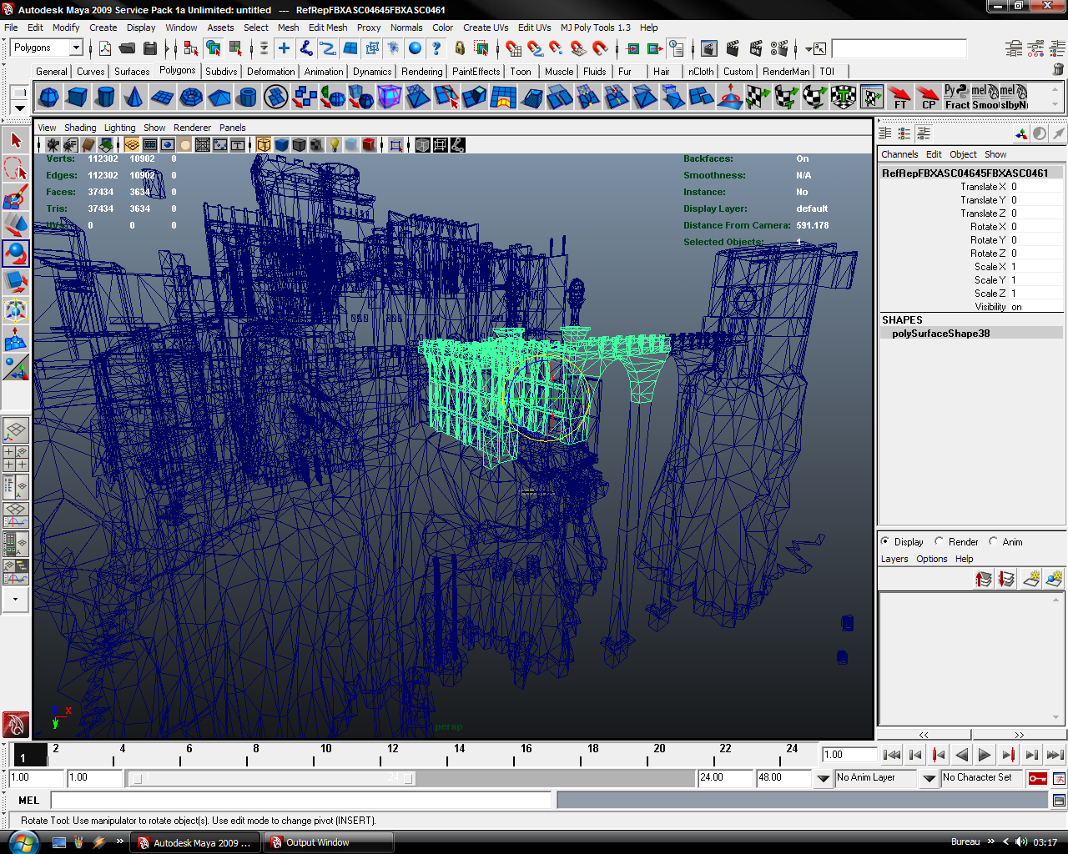Image resolution: width=1068 pixels, height=854 pixels.
Task: Click the new scene icon
Action: tap(105, 48)
